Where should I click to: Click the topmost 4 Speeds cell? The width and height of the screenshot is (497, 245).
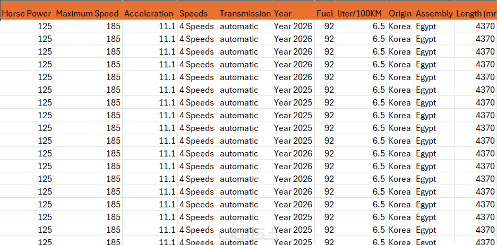196,26
